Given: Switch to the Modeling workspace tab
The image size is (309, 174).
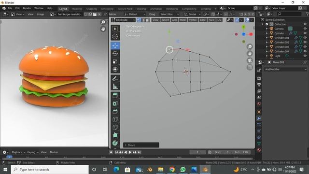Looking at the screenshot, I should (77, 9).
